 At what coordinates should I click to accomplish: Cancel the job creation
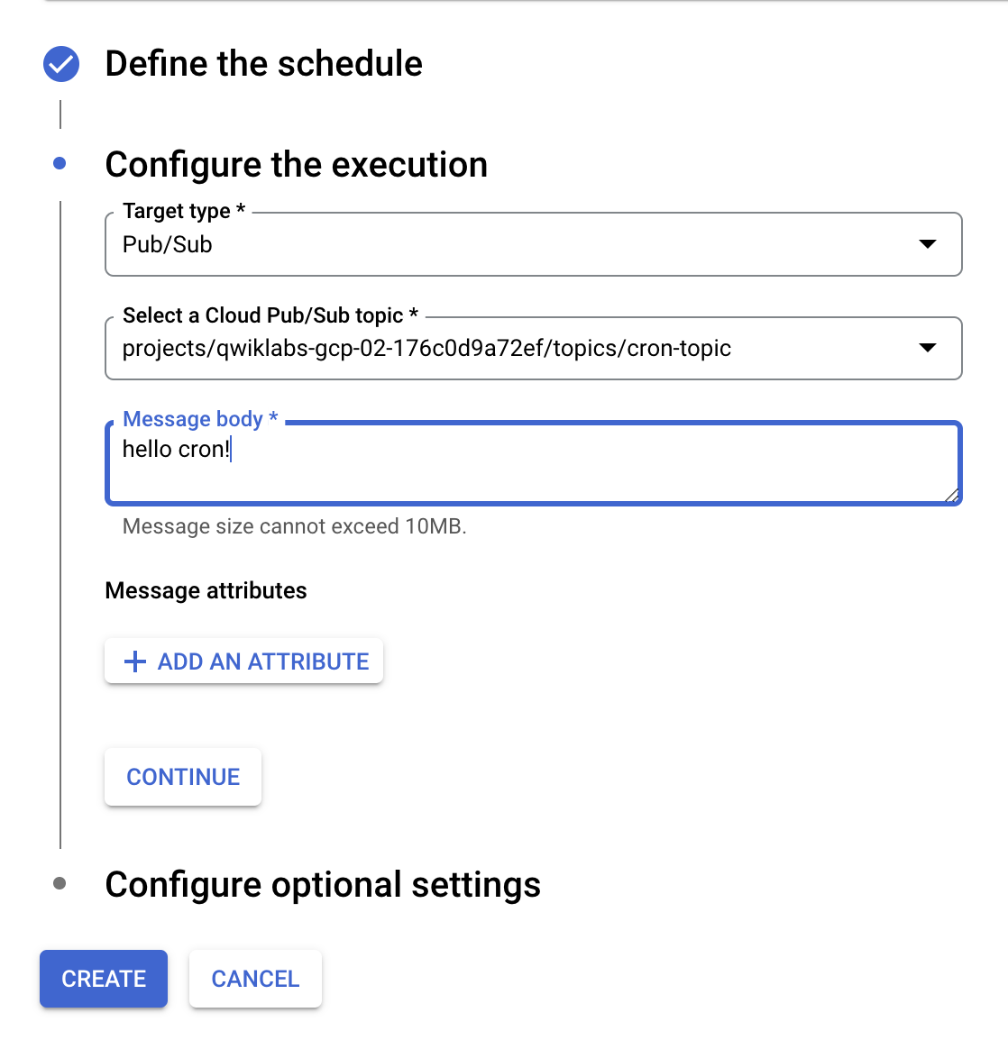[x=255, y=979]
